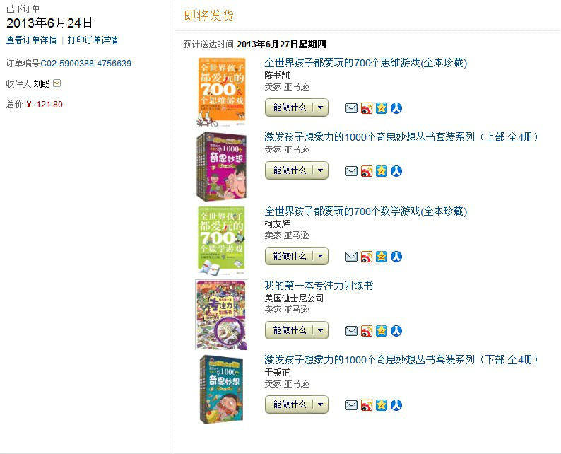Share 奇思妙想 上部 book set to Qzone
This screenshot has width=561, height=454.
click(x=382, y=171)
